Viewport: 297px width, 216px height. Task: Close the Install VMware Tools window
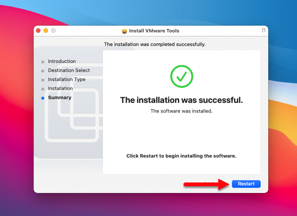coord(38,31)
